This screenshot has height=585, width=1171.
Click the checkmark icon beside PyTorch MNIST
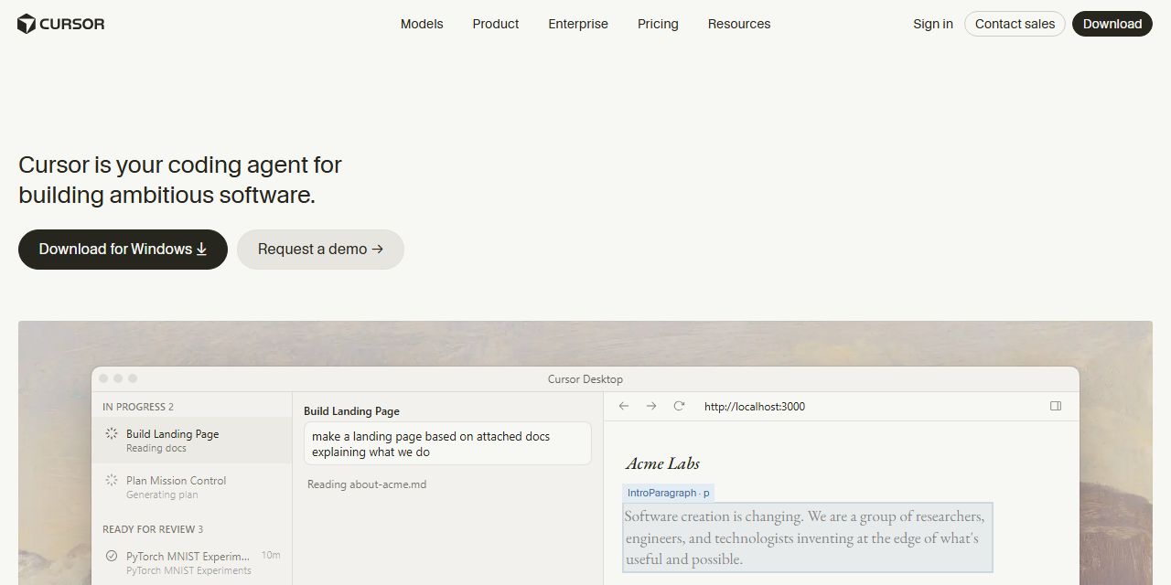[112, 556]
